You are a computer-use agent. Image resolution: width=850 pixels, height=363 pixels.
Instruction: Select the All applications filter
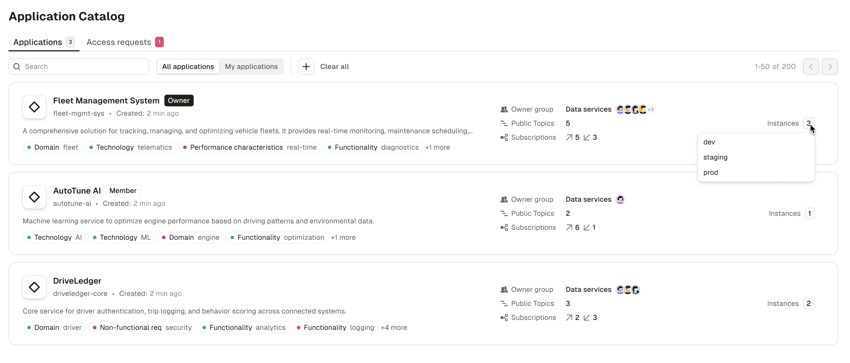[188, 67]
